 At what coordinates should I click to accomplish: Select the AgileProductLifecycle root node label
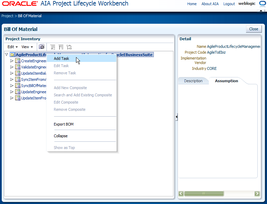(85, 55)
